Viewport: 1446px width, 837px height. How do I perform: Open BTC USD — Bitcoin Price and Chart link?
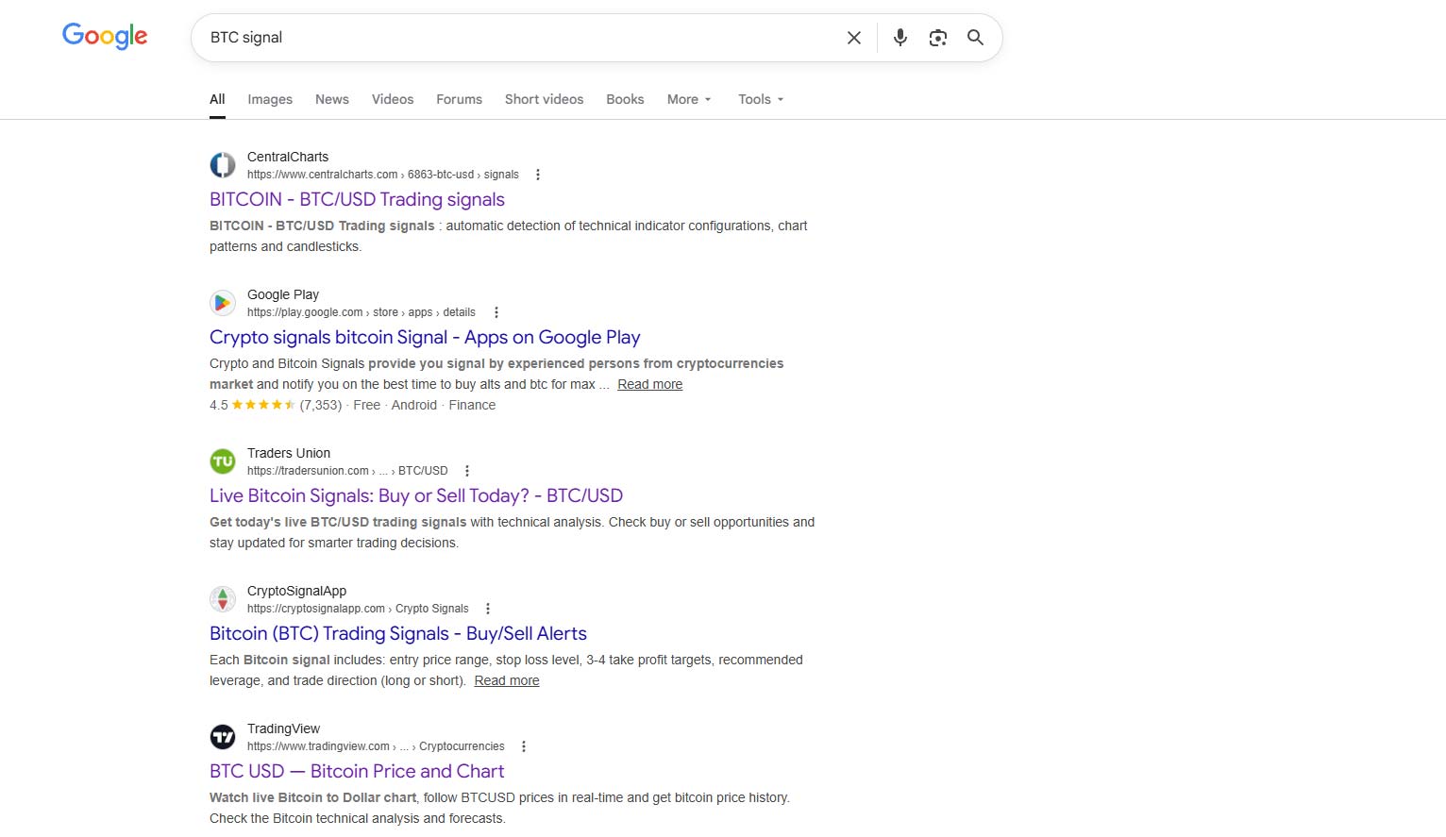pyautogui.click(x=357, y=771)
